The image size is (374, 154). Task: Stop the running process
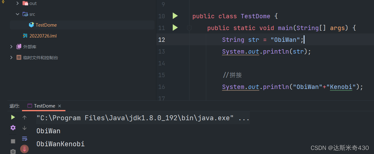coord(13,141)
